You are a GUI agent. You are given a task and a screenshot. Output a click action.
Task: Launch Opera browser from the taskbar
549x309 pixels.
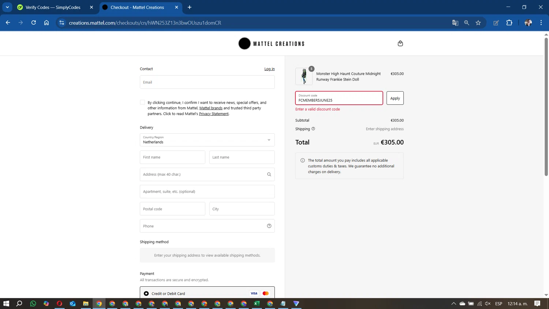(x=59, y=304)
